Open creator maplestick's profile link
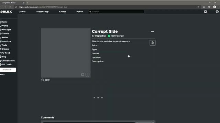Image resolution: width=220 pixels, height=123 pixels. (x=100, y=36)
